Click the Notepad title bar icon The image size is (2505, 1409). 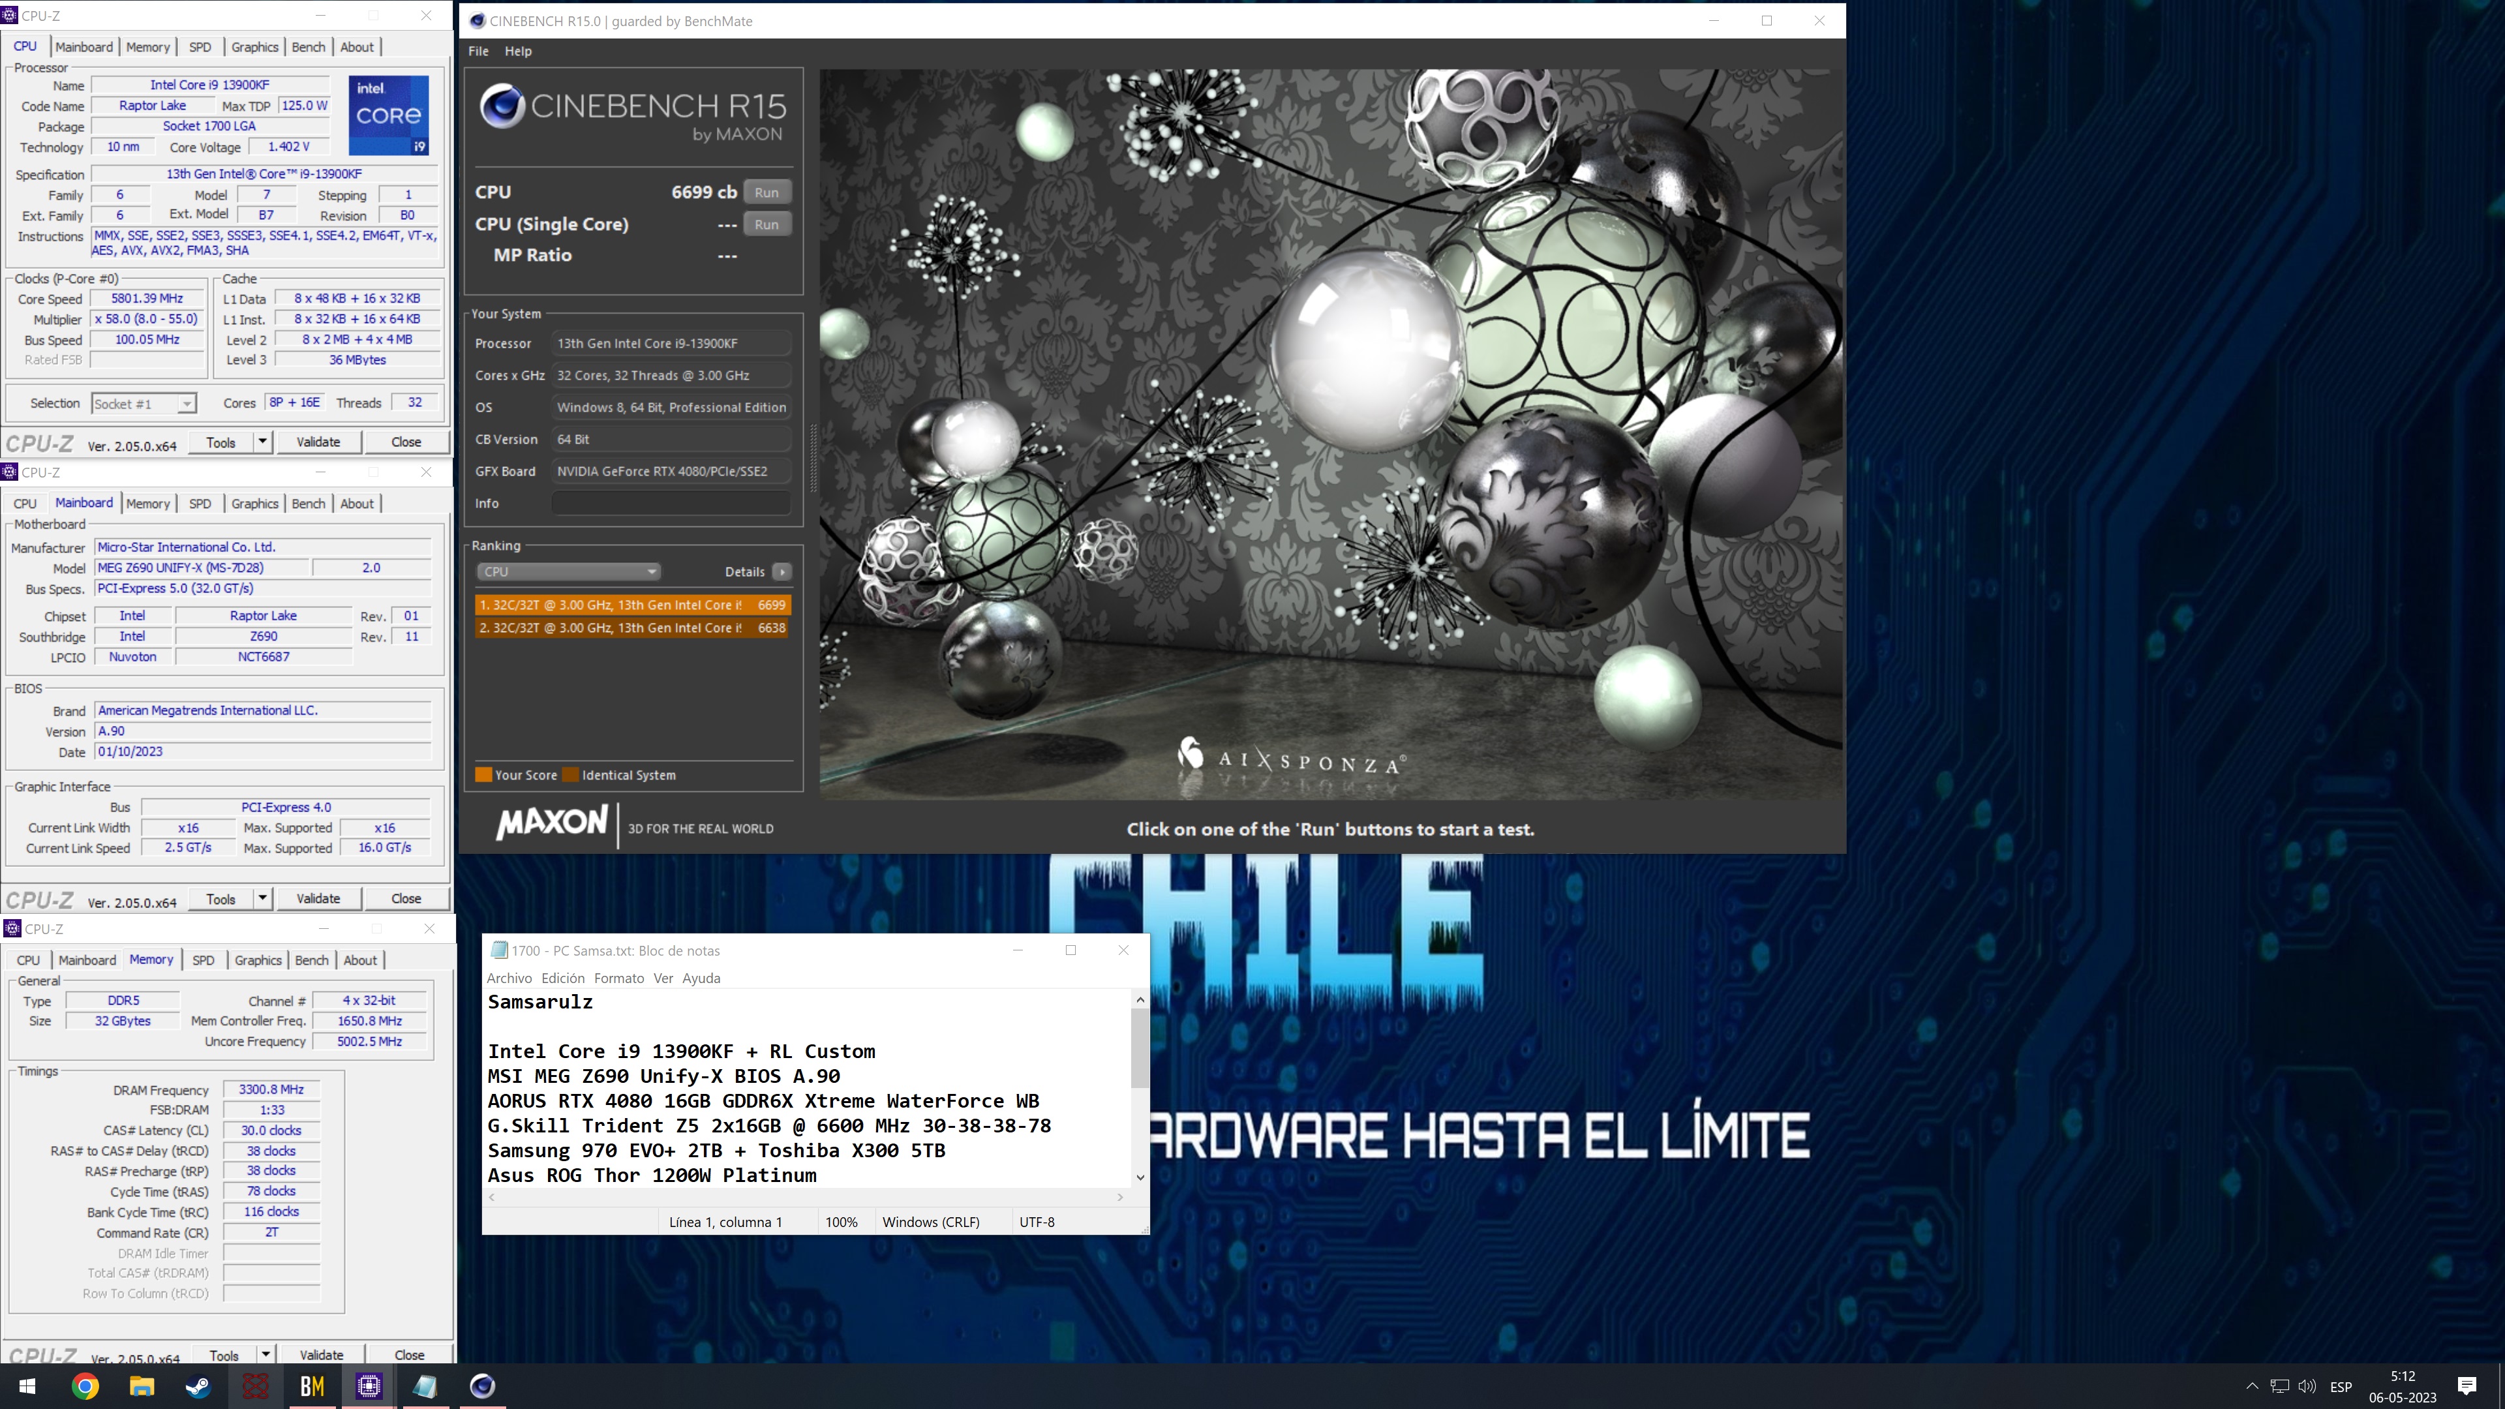(x=499, y=950)
